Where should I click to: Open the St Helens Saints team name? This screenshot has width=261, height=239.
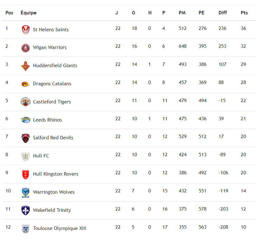(51, 30)
